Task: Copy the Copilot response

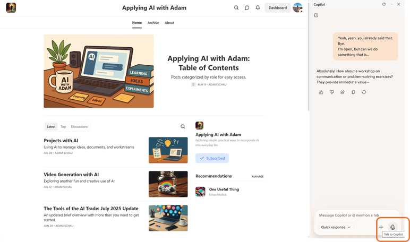Action: [x=353, y=92]
